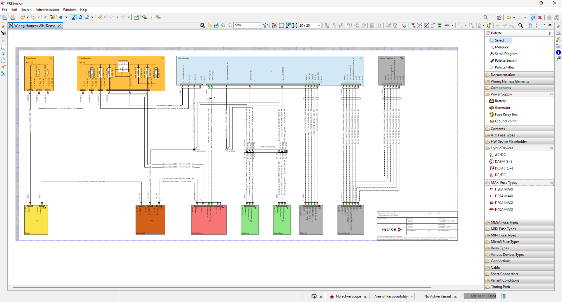The width and height of the screenshot is (562, 302).
Task: Click the yellow linked boxes icon in the diagram toolbar
Action: tap(489, 25)
